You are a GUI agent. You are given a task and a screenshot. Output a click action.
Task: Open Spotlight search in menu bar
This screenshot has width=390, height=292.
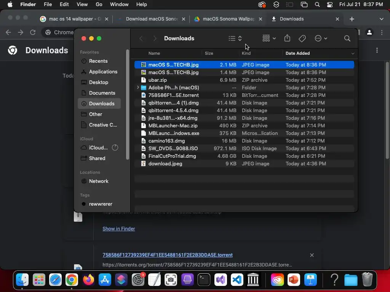coord(317,5)
